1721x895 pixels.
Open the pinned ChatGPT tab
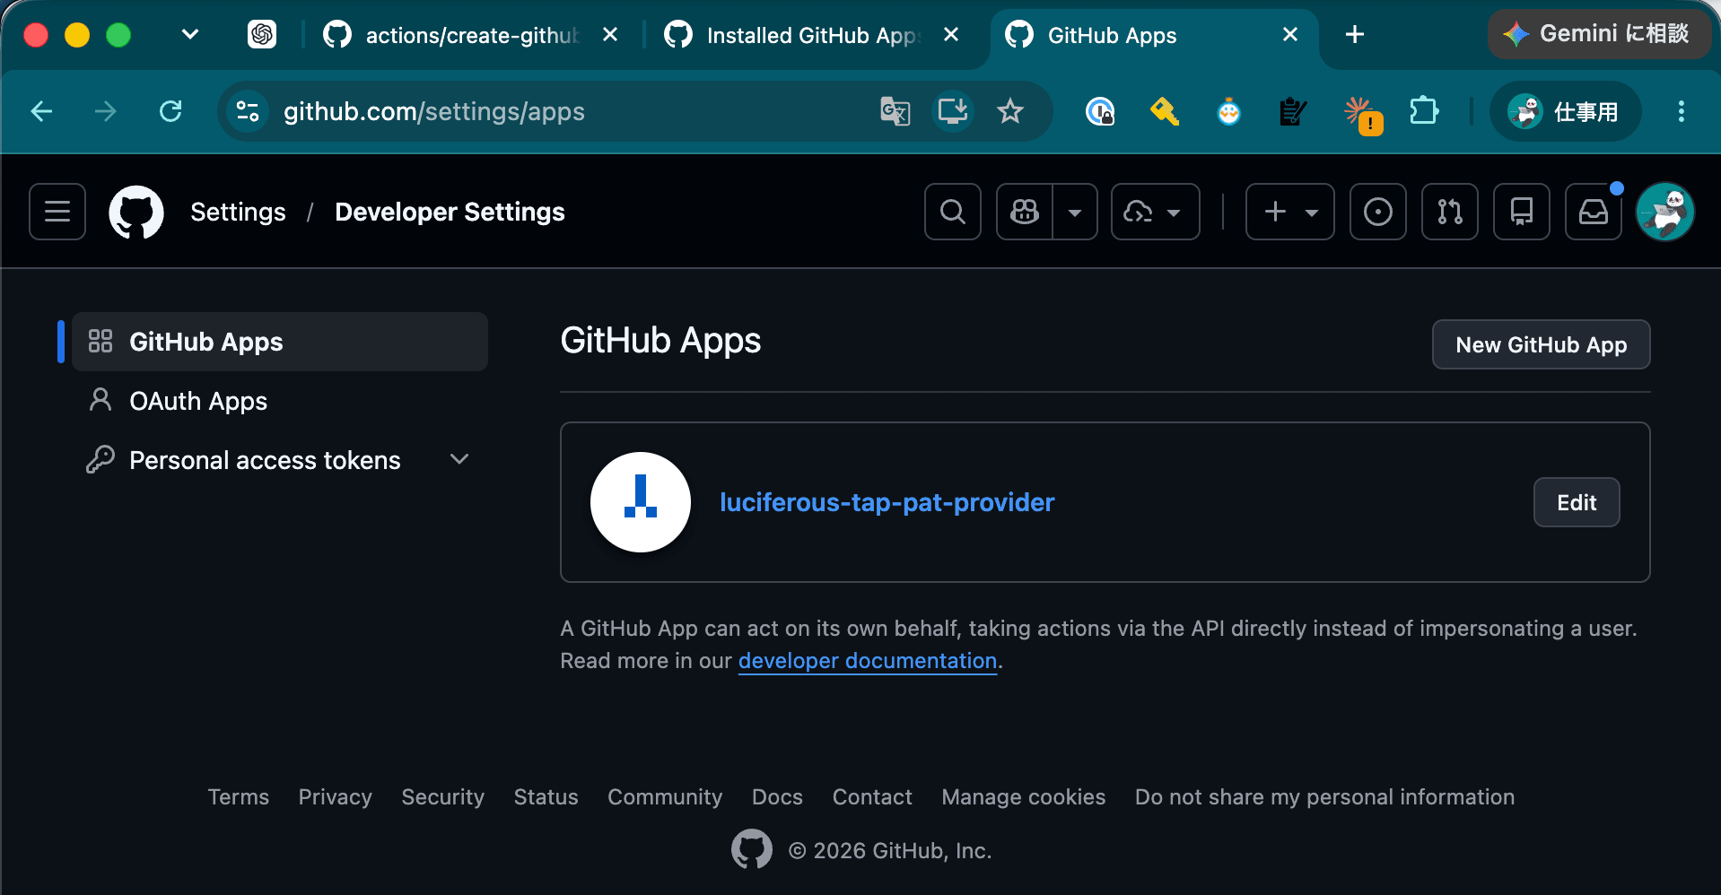pos(262,34)
